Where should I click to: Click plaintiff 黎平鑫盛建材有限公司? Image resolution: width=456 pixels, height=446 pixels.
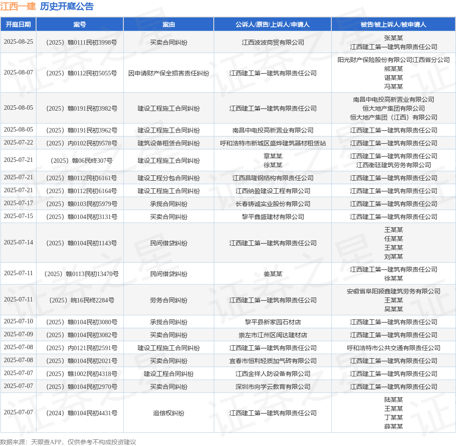(273, 217)
